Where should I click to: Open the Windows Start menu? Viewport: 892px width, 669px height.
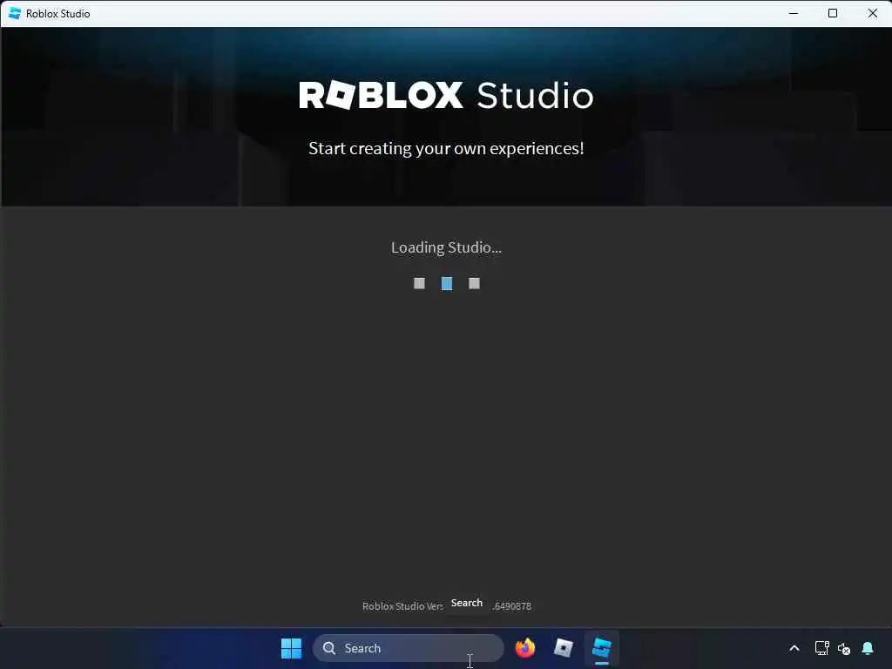coord(291,648)
